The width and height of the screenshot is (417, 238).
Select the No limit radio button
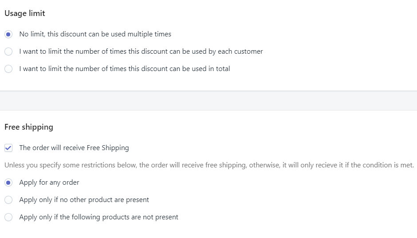pos(8,34)
